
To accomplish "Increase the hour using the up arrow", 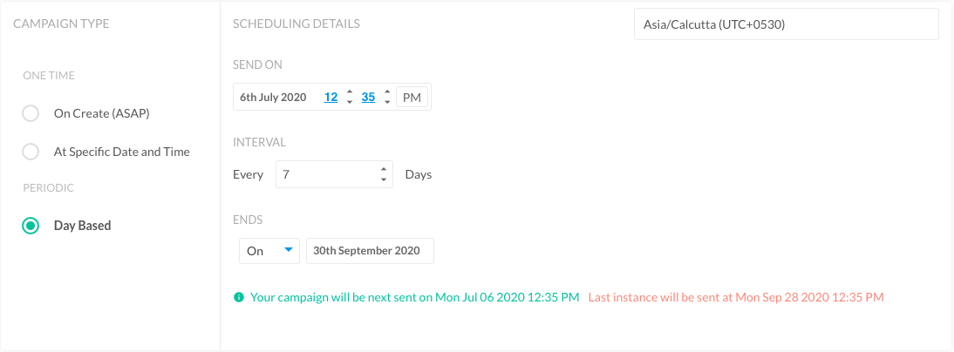I will [349, 92].
